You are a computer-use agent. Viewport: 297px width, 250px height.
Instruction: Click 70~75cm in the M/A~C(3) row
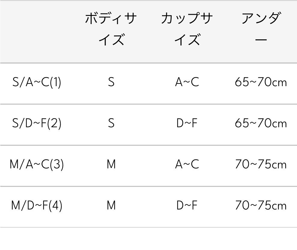pyautogui.click(x=261, y=164)
